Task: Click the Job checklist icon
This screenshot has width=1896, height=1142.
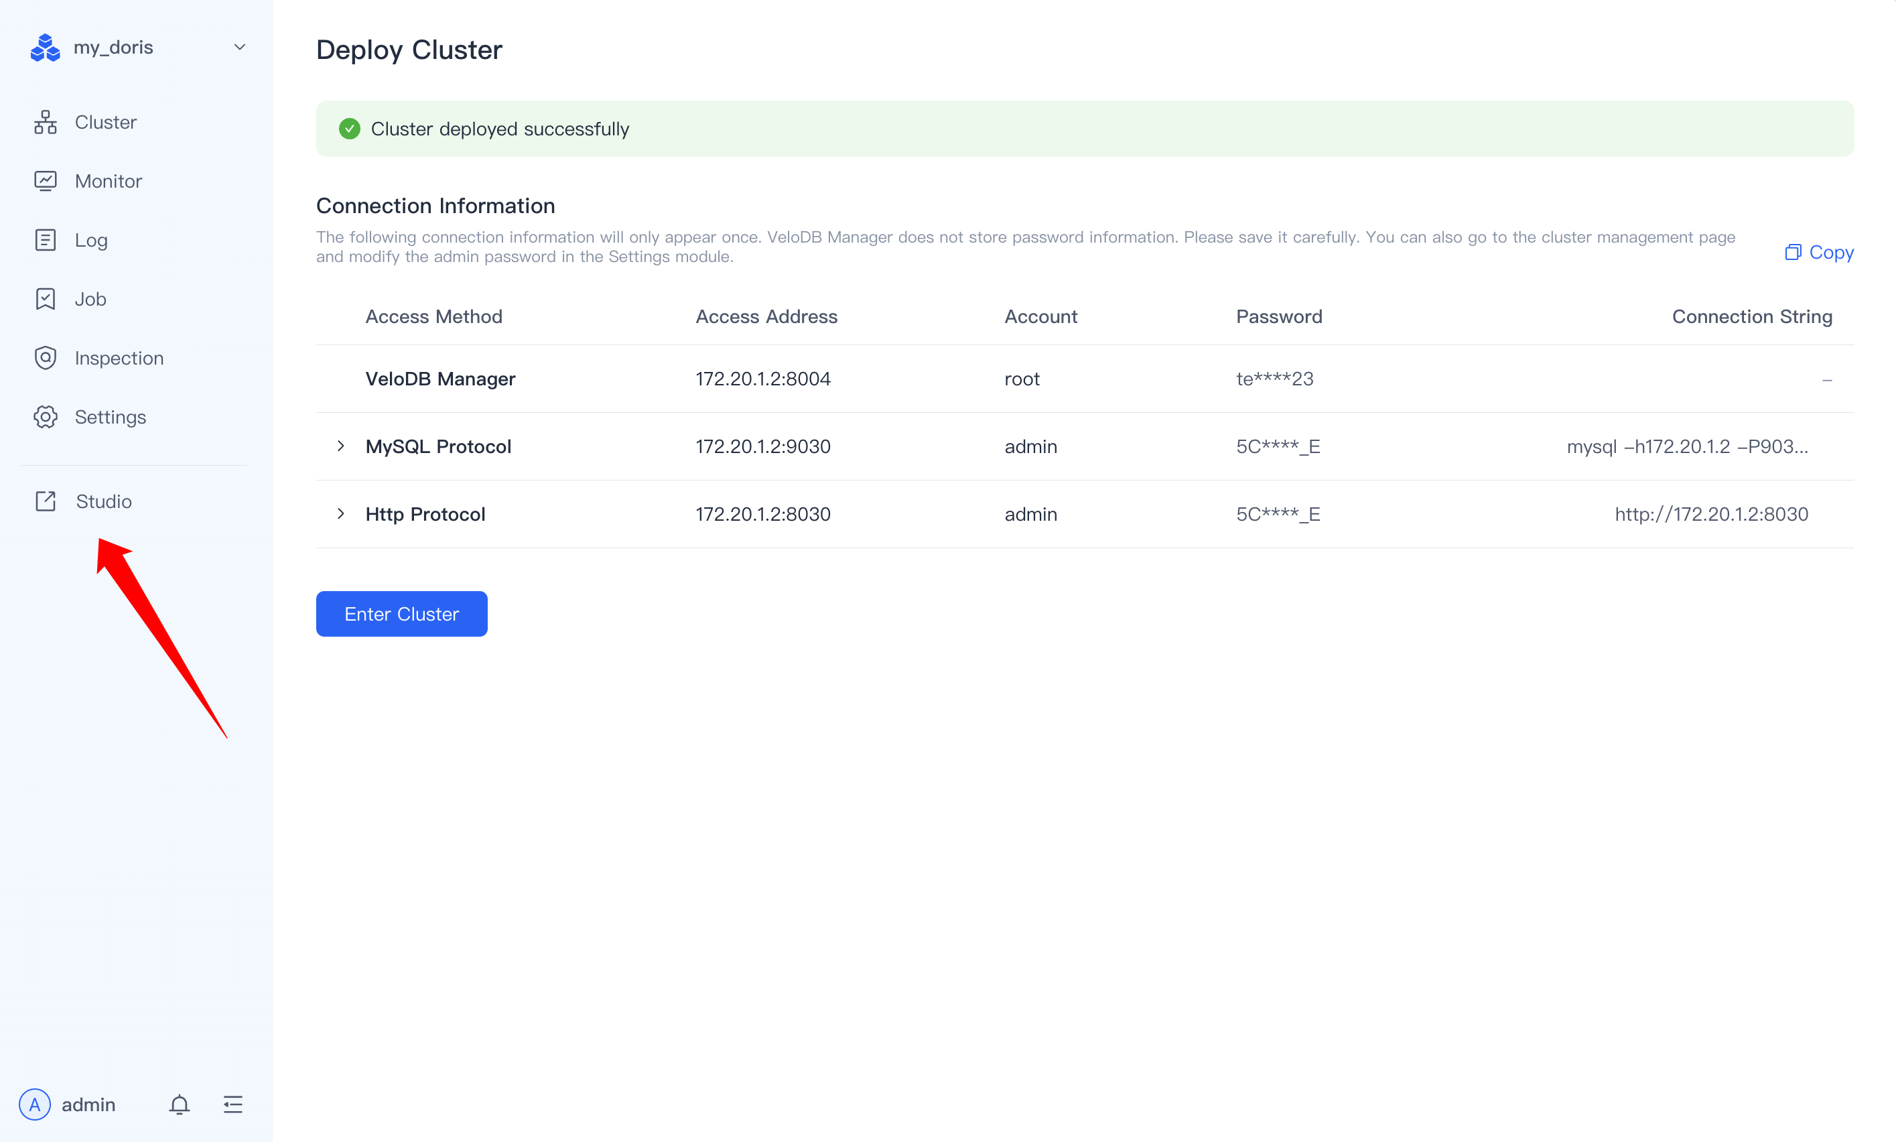Action: (x=46, y=300)
